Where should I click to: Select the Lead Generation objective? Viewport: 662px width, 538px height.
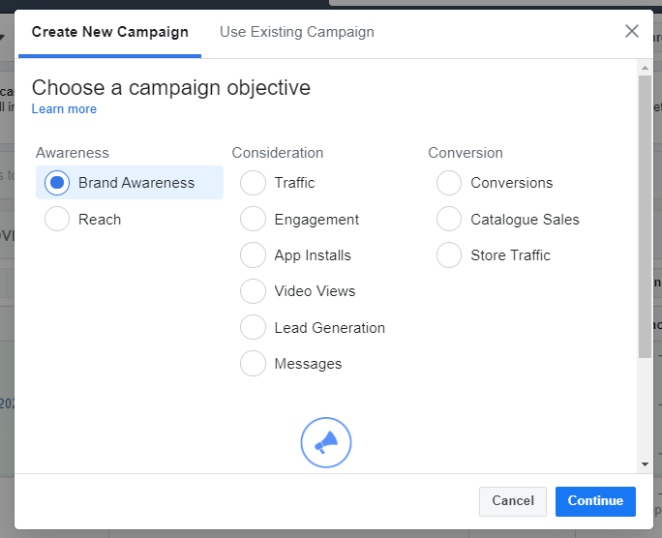point(253,327)
